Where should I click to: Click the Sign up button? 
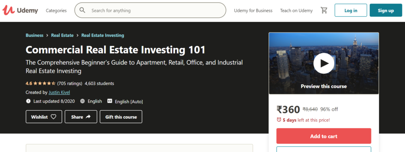[386, 11]
